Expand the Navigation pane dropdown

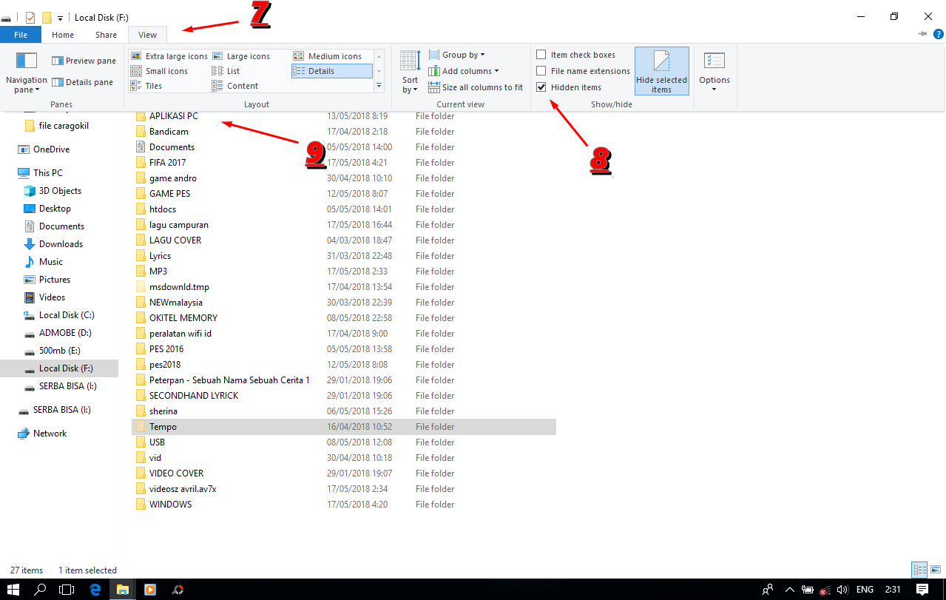[26, 76]
